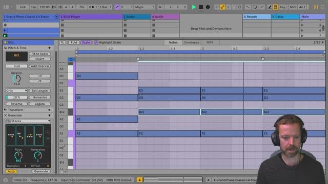Image resolution: width=328 pixels, height=184 pixels.
Task: Click the Humanize button
Action: pos(40,98)
